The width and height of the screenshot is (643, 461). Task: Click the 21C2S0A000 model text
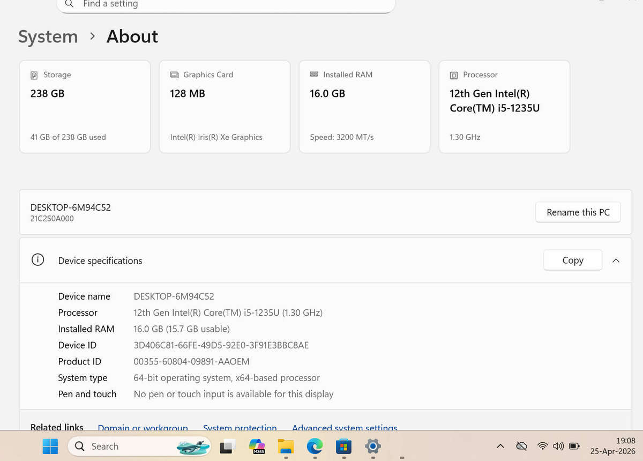coord(52,219)
